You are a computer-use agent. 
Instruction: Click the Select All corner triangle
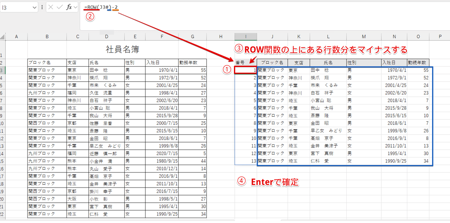pos(3,37)
